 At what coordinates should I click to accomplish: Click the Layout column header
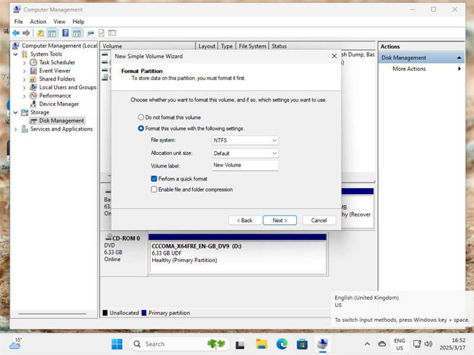[x=207, y=46]
